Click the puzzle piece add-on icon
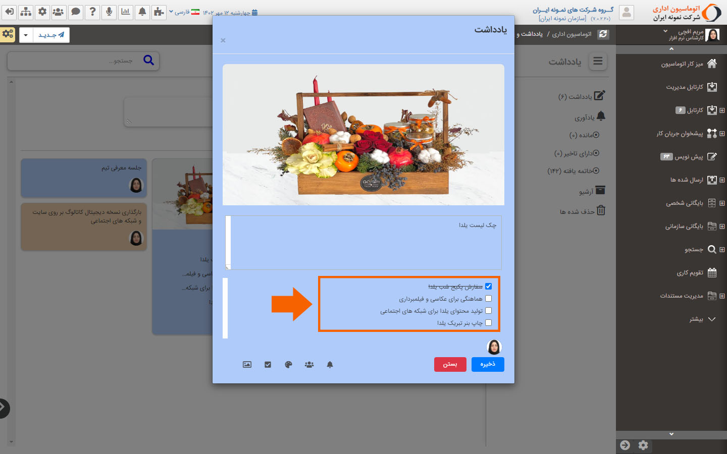 [x=159, y=12]
